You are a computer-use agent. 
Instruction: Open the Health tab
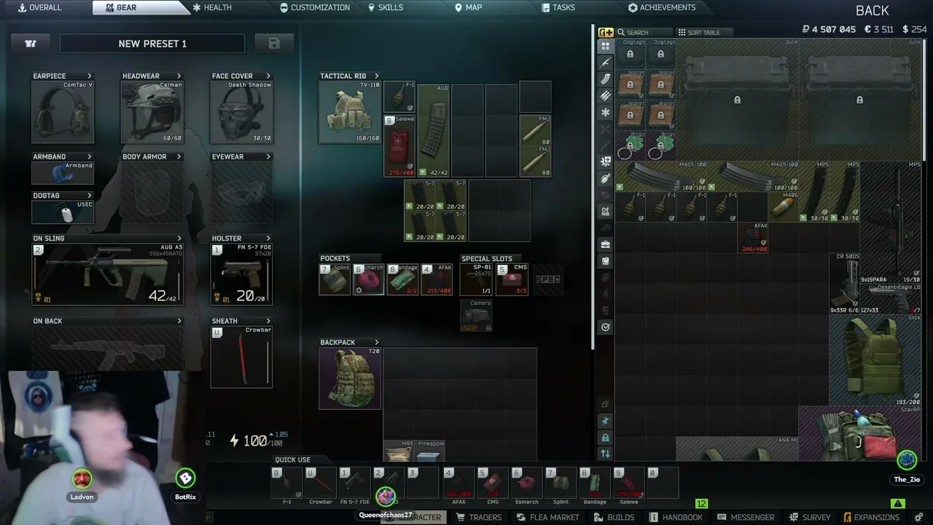[212, 7]
